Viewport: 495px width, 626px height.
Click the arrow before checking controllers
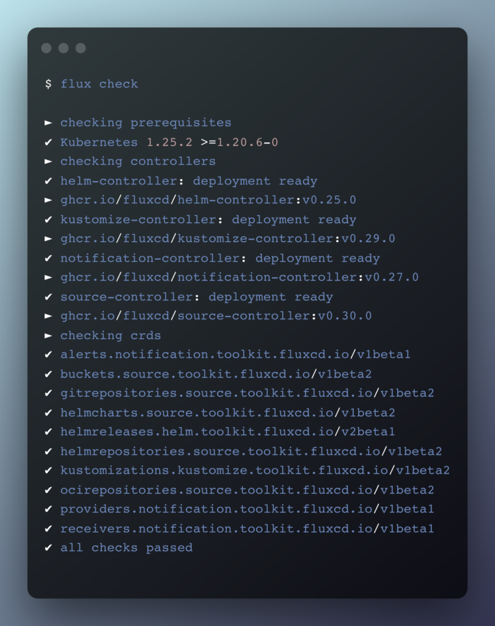coord(48,161)
